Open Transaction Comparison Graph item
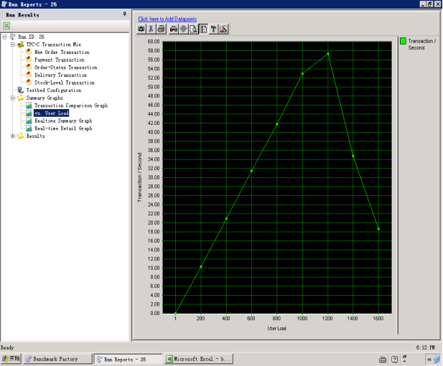The height and width of the screenshot is (366, 443). tap(71, 105)
